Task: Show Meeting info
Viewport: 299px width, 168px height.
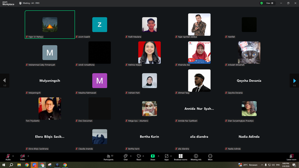Action: point(196,157)
